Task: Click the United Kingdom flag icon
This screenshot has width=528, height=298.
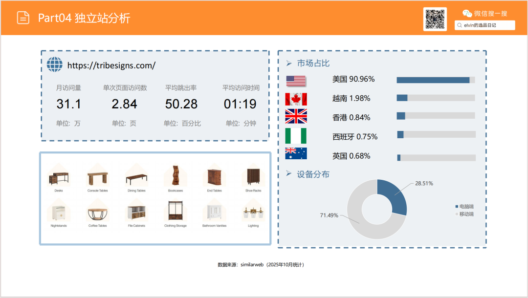Action: pos(296,116)
